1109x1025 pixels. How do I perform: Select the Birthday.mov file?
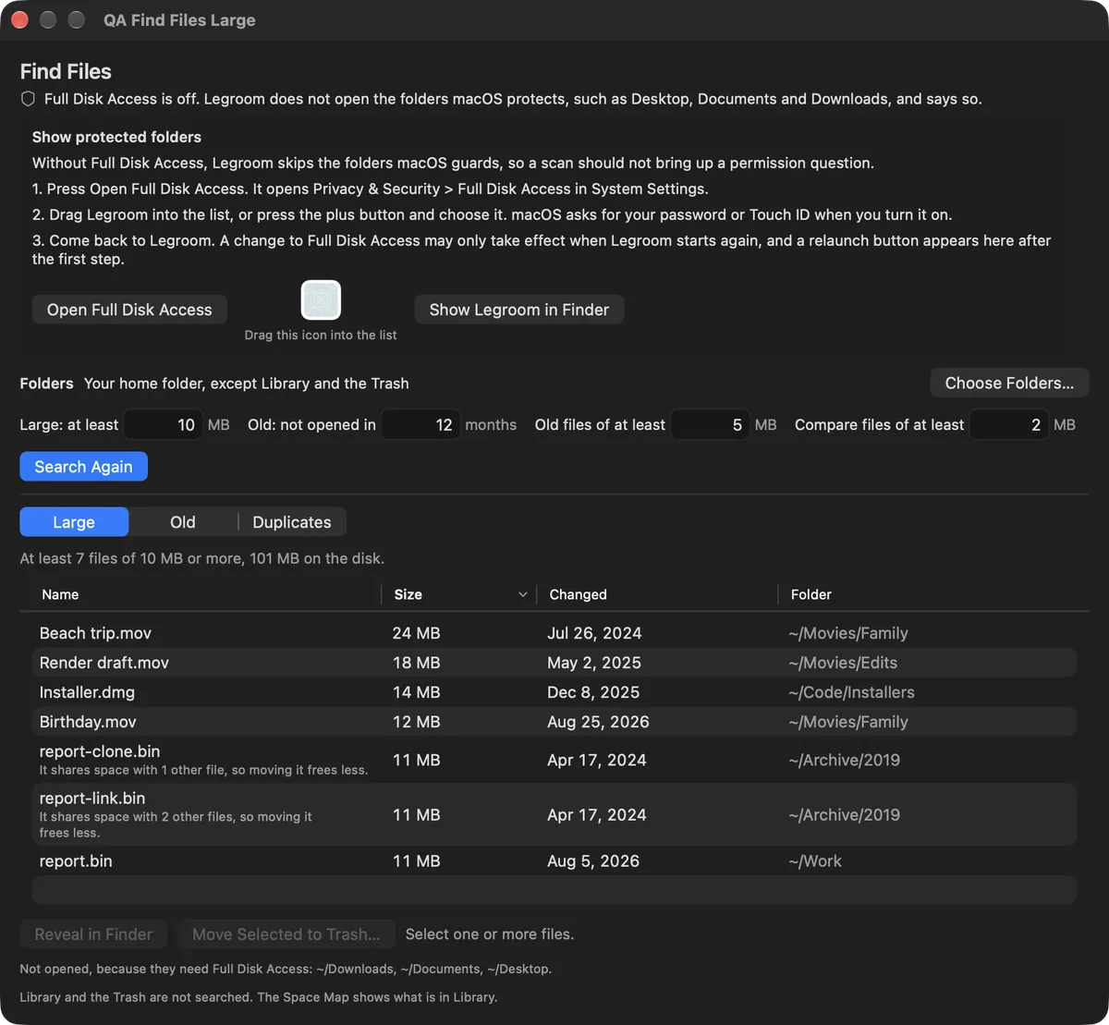pyautogui.click(x=554, y=722)
